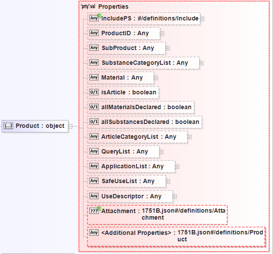Click the Properties header label
Viewport: 273px width, 254px height.
coord(113,7)
